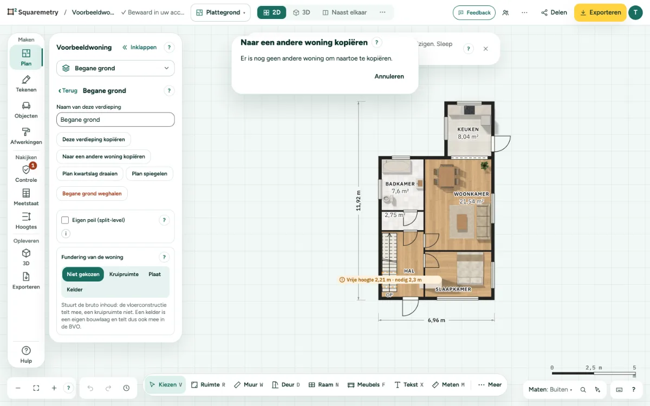Zoom in with the plus icon

[x=54, y=388]
